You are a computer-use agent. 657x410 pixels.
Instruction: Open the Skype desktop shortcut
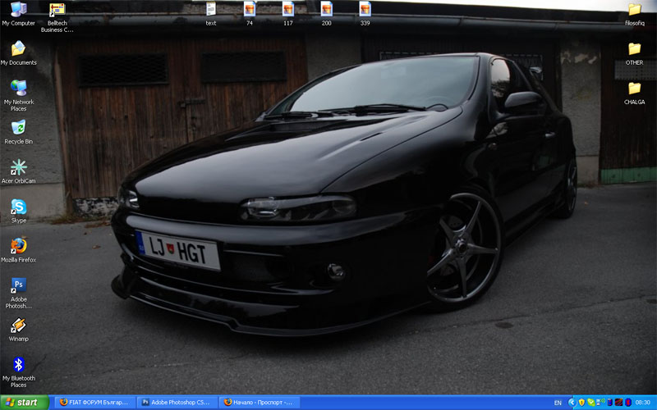(x=18, y=207)
